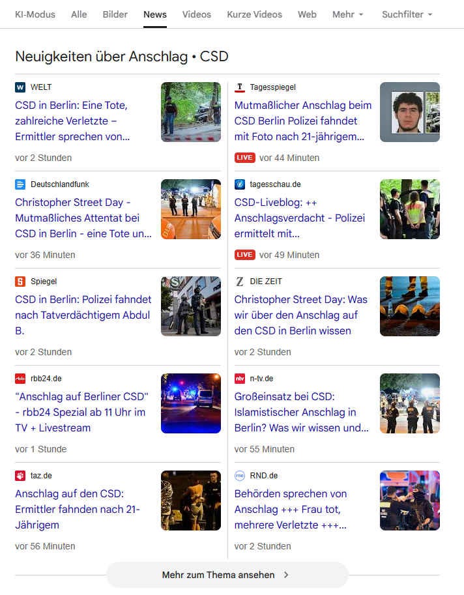This screenshot has width=464, height=595.
Task: Click 'vor 1 Stunde' timestamp text
Action: coord(41,449)
